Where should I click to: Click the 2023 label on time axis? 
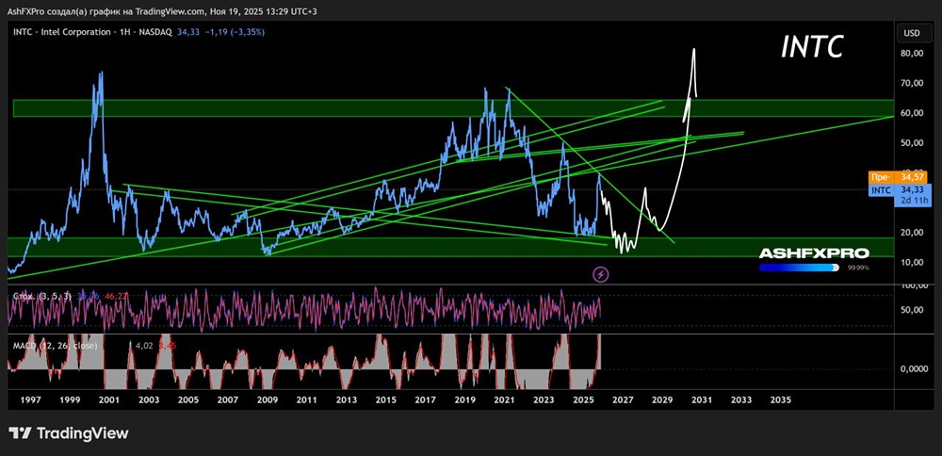click(x=544, y=399)
